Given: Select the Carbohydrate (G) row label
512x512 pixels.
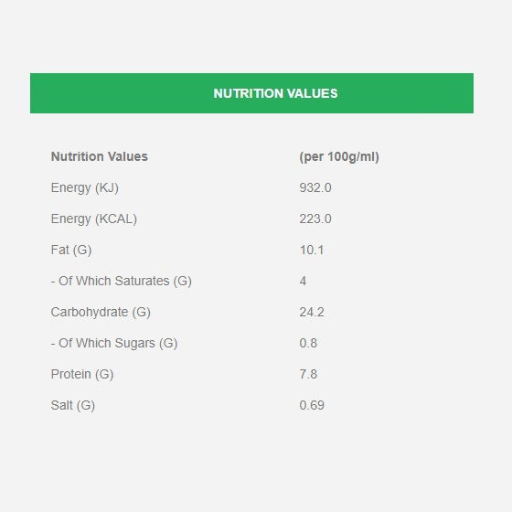Looking at the screenshot, I should (101, 312).
